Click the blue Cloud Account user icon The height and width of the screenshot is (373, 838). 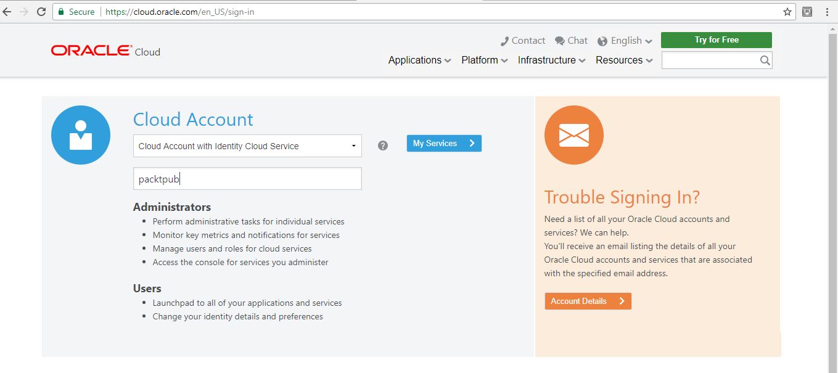coord(81,135)
